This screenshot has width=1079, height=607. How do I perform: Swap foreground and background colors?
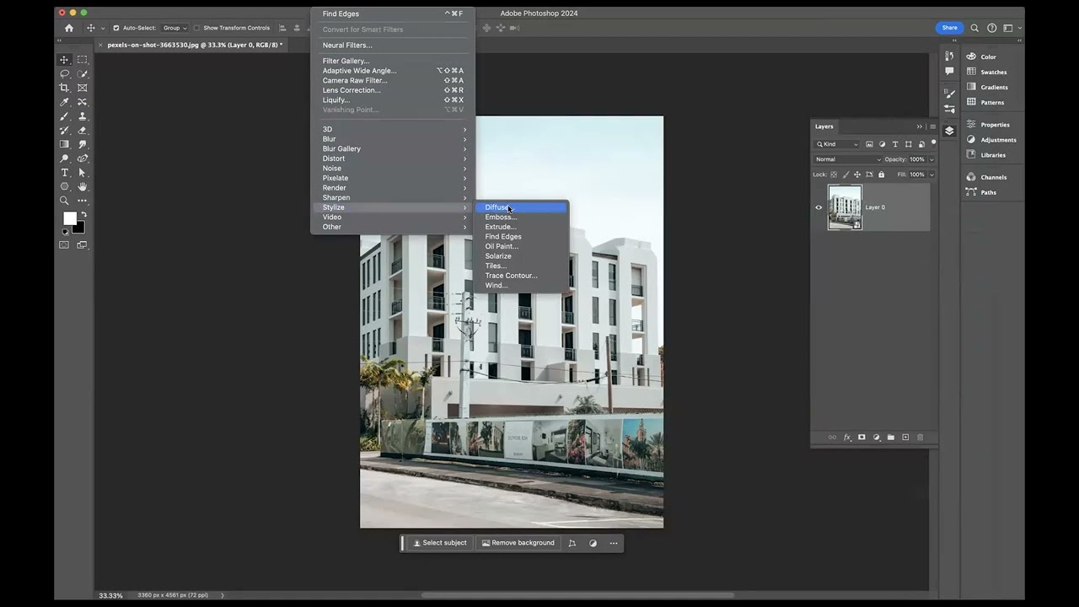[83, 215]
